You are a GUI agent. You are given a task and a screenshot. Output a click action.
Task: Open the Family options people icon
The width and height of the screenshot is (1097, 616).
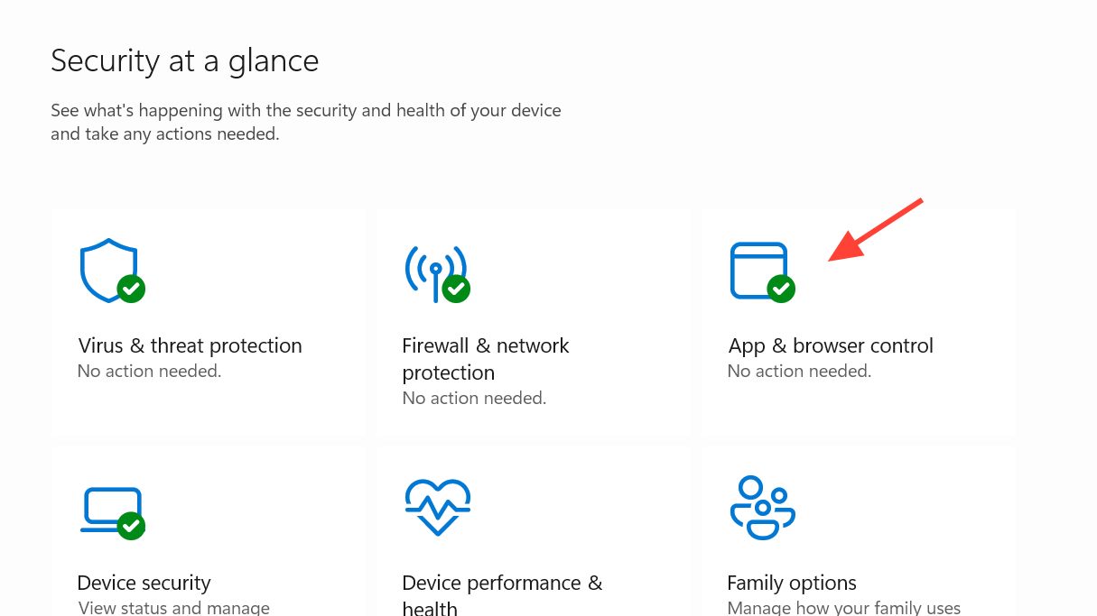[x=762, y=507]
